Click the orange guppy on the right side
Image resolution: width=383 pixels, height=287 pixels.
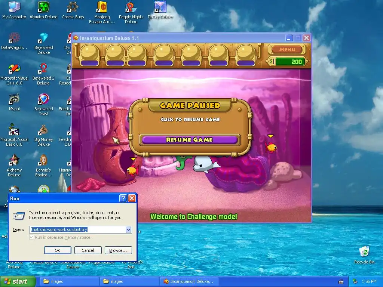(x=271, y=147)
